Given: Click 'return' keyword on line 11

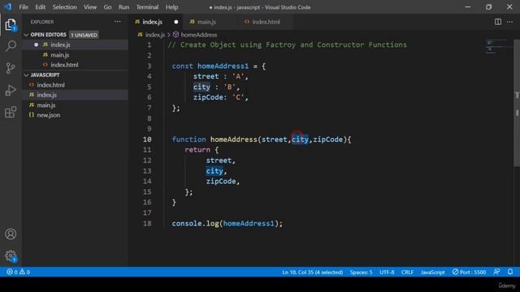Looking at the screenshot, I should tap(197, 149).
